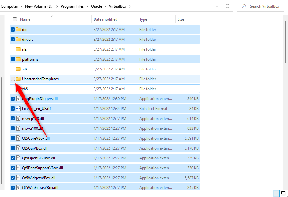Uncheck the Qt5CoreVBox.dll checkbox
The width and height of the screenshot is (288, 197).
tap(13, 138)
